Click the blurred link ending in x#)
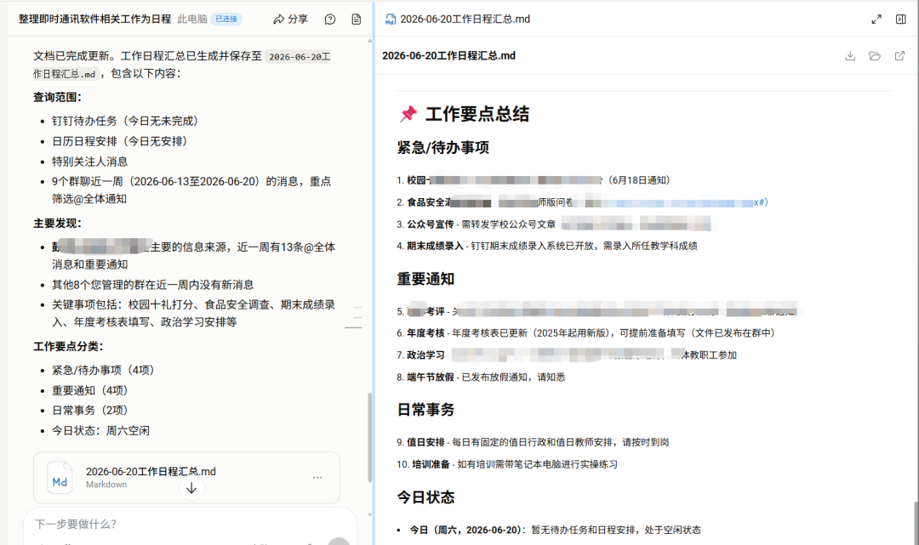Viewport: 919px width, 545px height. (x=688, y=202)
